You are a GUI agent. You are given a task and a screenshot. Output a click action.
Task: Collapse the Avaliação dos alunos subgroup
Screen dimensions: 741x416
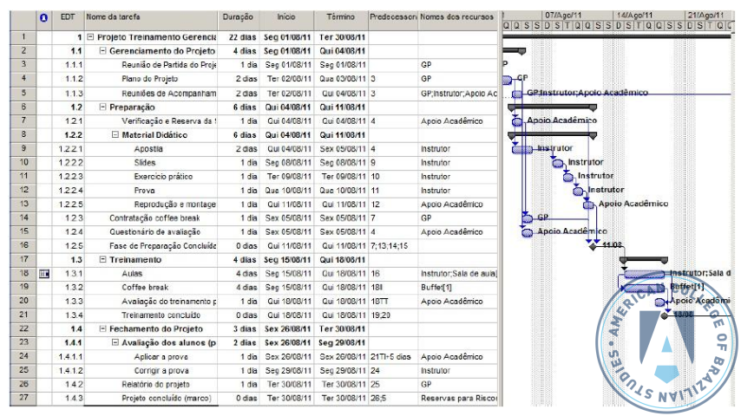(x=115, y=342)
